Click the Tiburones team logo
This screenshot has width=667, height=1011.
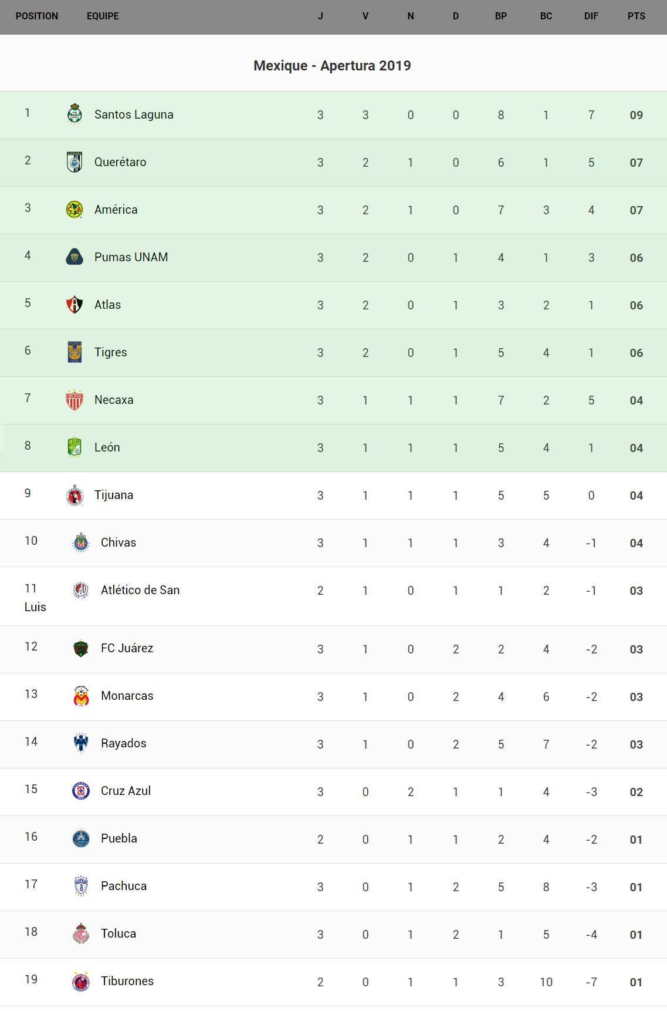tap(81, 981)
